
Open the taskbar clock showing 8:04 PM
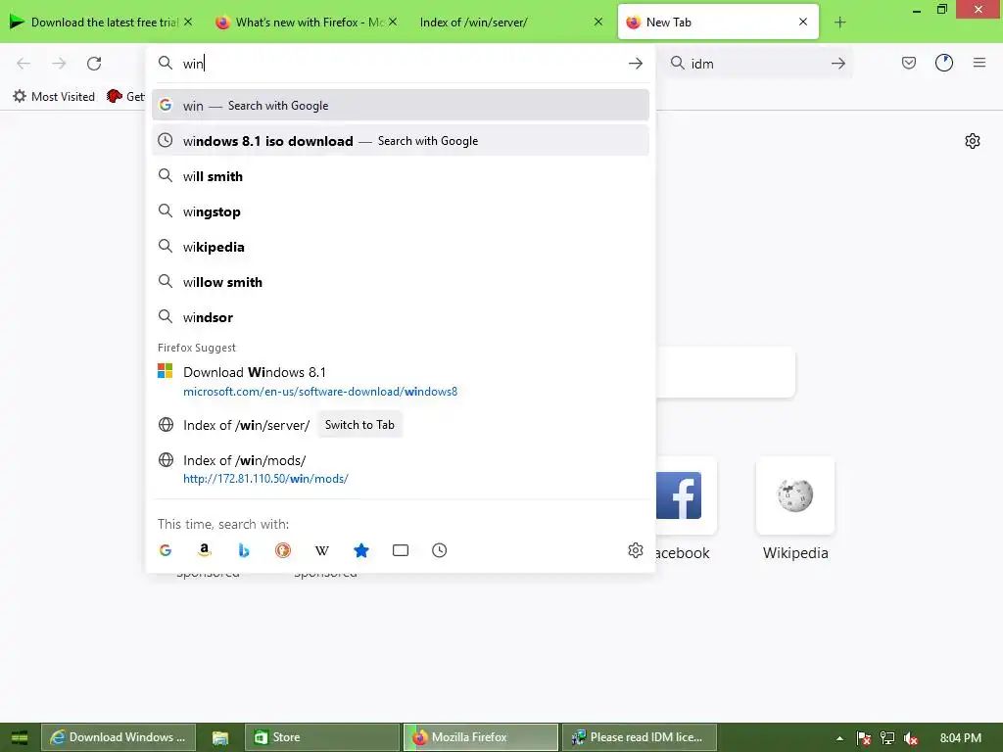coord(960,738)
